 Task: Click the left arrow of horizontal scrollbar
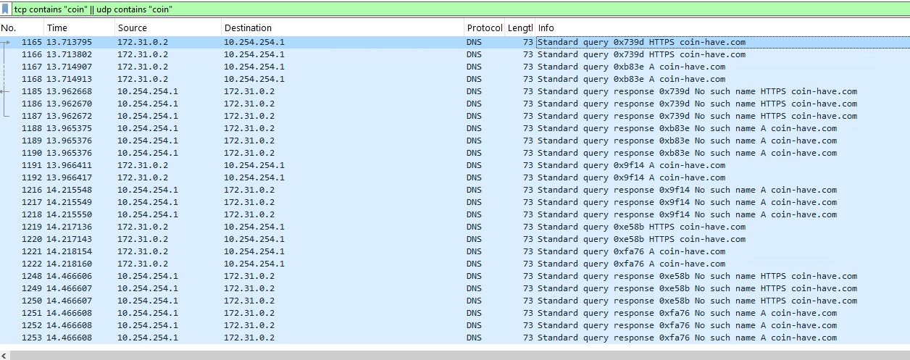(x=4, y=355)
